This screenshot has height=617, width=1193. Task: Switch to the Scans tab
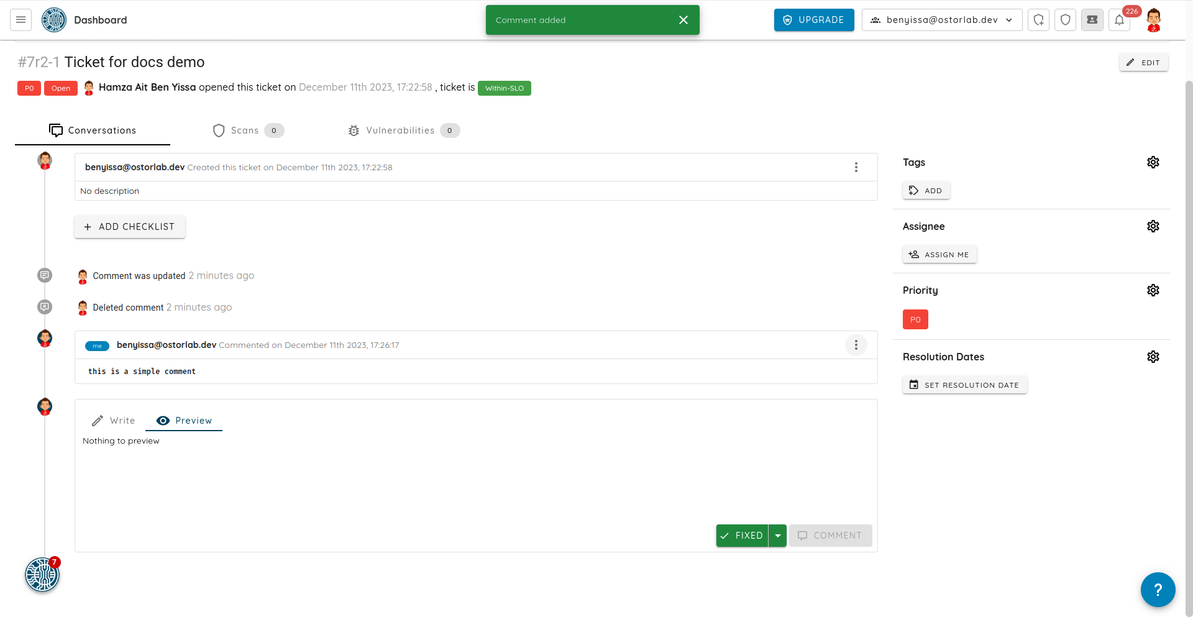tap(247, 130)
